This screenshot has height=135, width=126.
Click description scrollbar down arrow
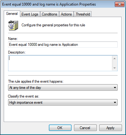[114, 68]
